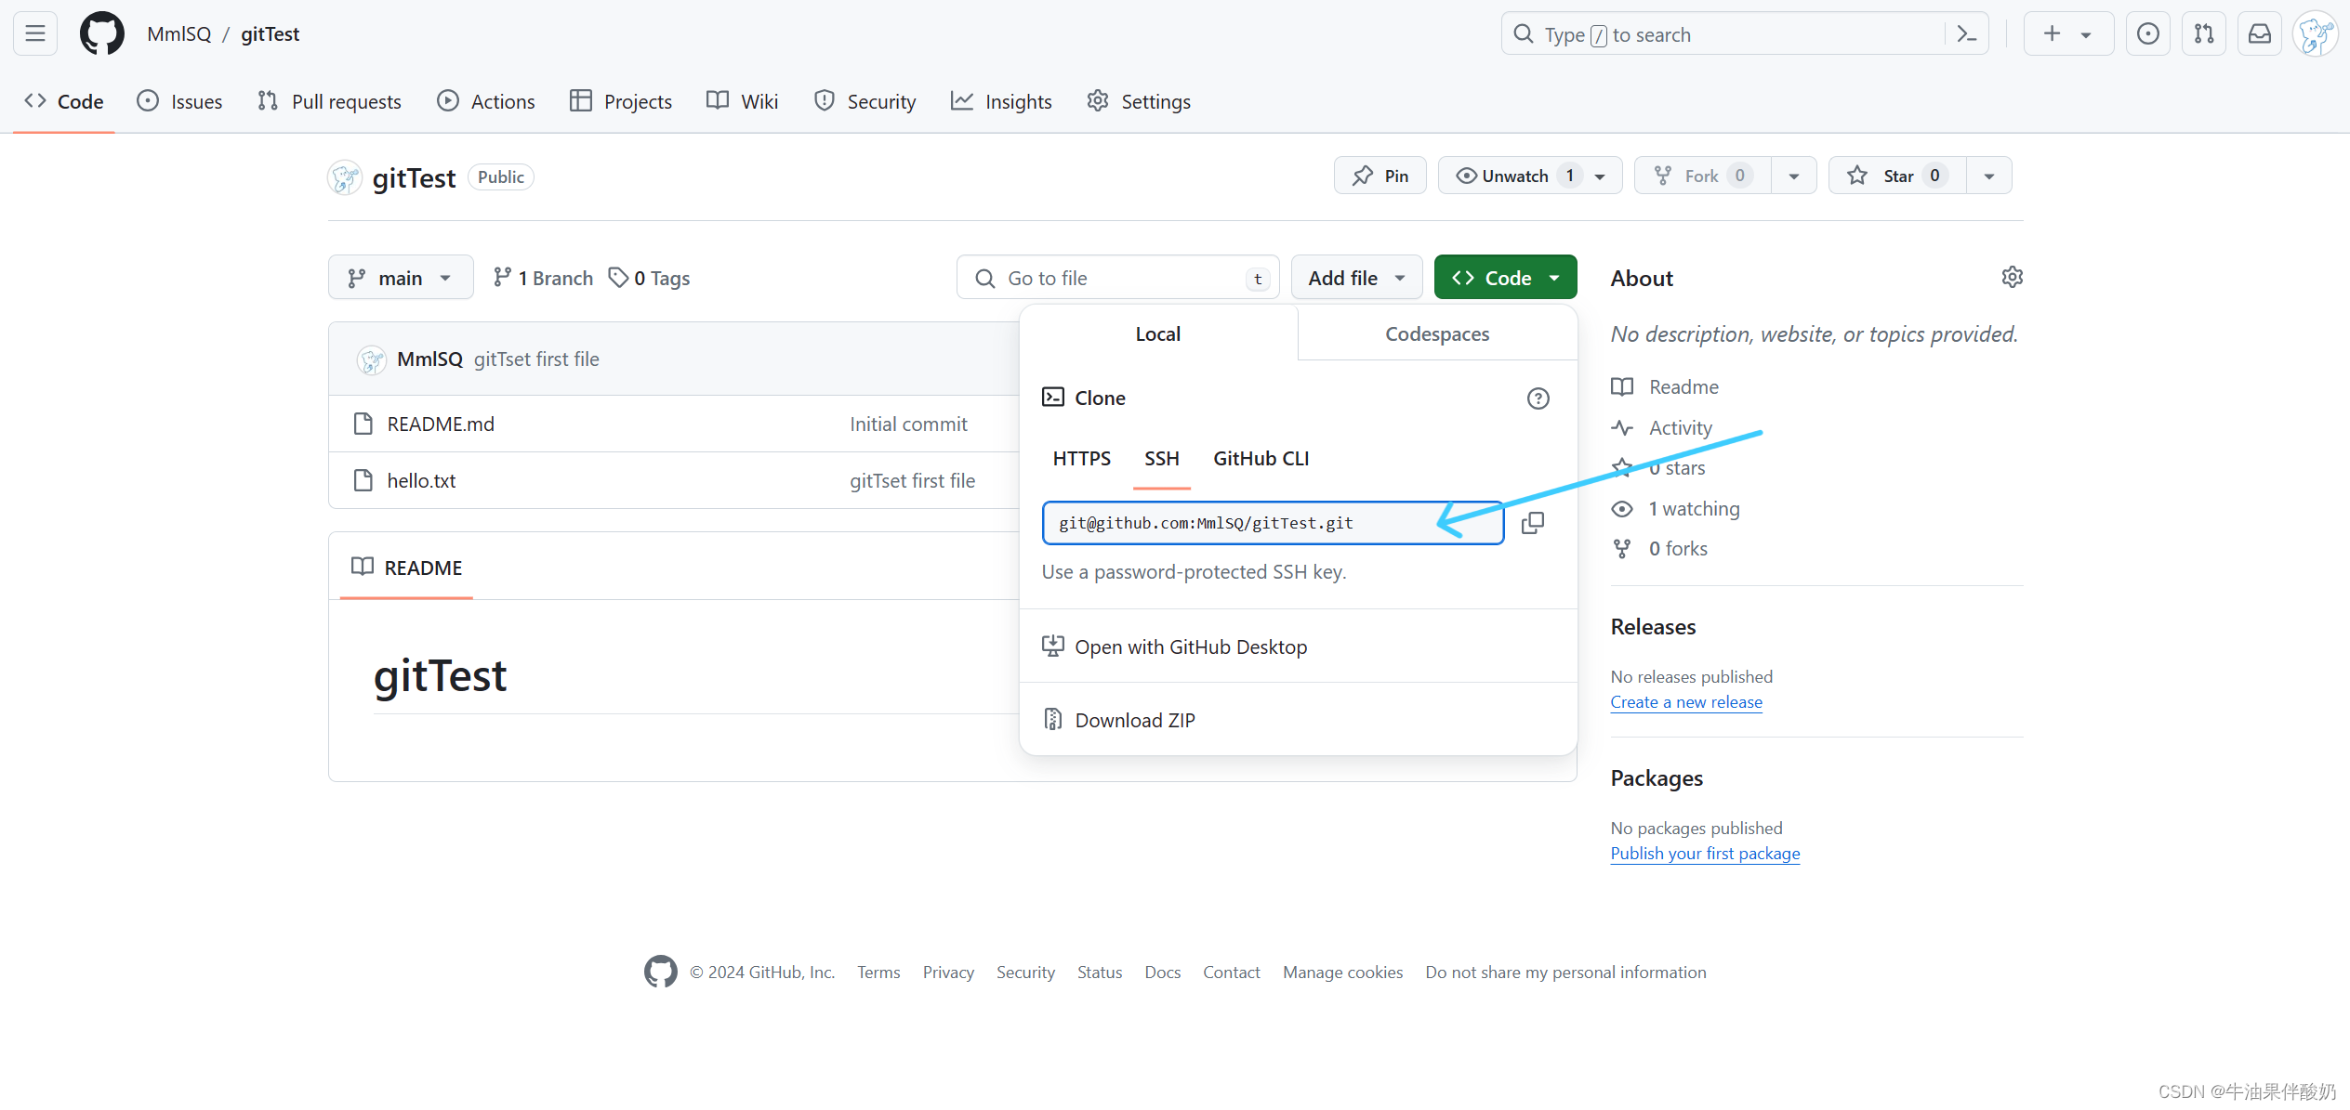2350x1110 pixels.
Task: Open the command palette icon
Action: [1966, 34]
